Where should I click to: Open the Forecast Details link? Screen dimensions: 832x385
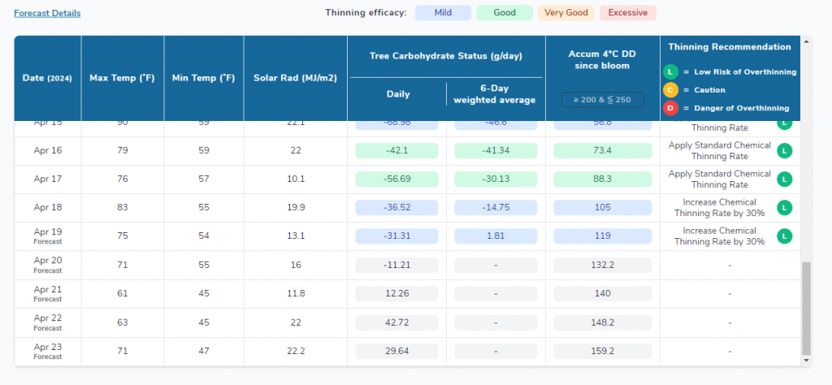click(x=47, y=13)
